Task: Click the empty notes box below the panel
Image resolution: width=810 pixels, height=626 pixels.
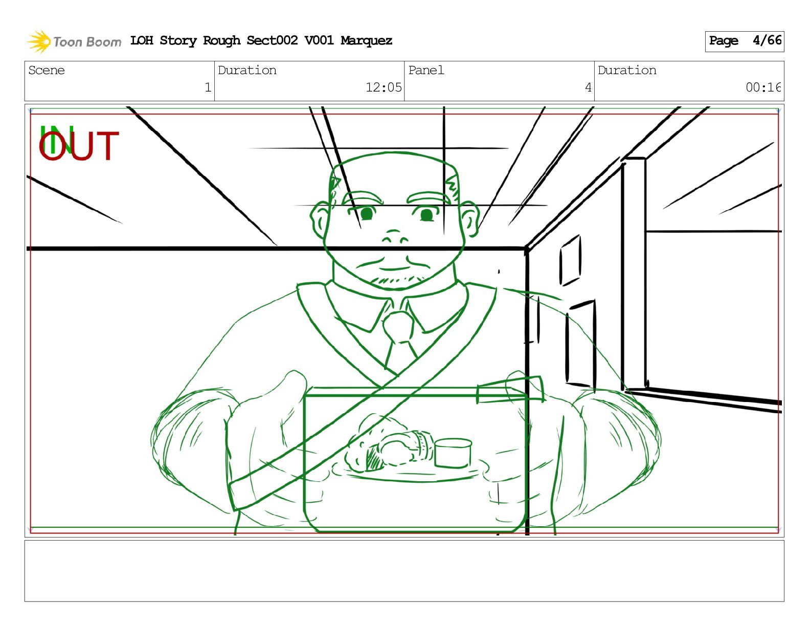Action: tap(404, 571)
